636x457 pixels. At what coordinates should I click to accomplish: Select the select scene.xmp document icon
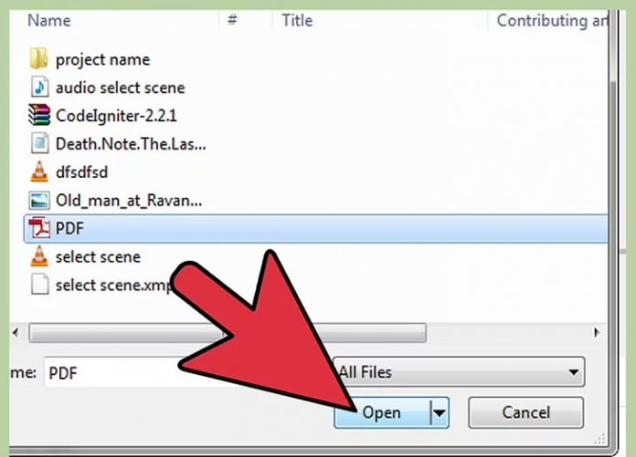point(40,285)
